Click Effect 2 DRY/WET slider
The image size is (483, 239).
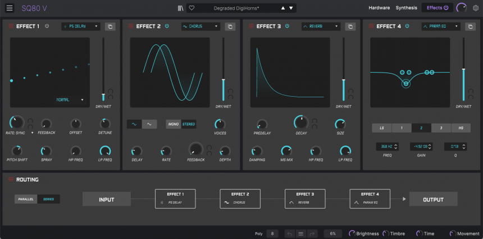tap(224, 69)
